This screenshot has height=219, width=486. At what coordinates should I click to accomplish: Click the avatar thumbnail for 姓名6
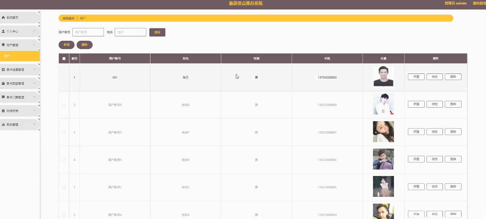pos(383,159)
